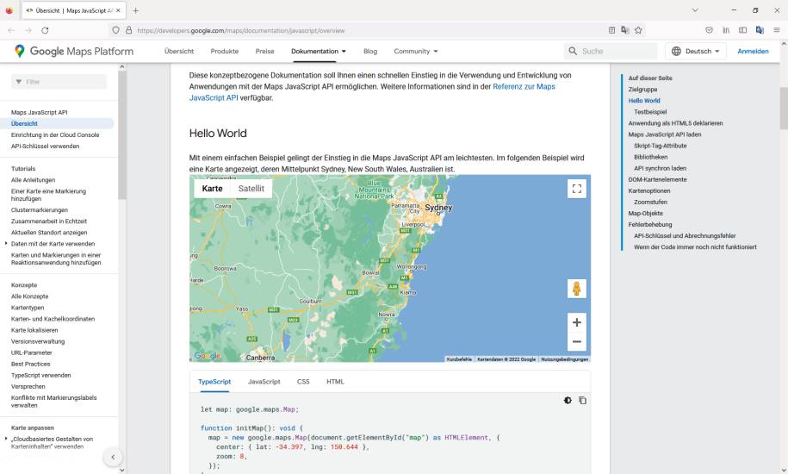
Task: Zoom out the map with minus
Action: (577, 342)
